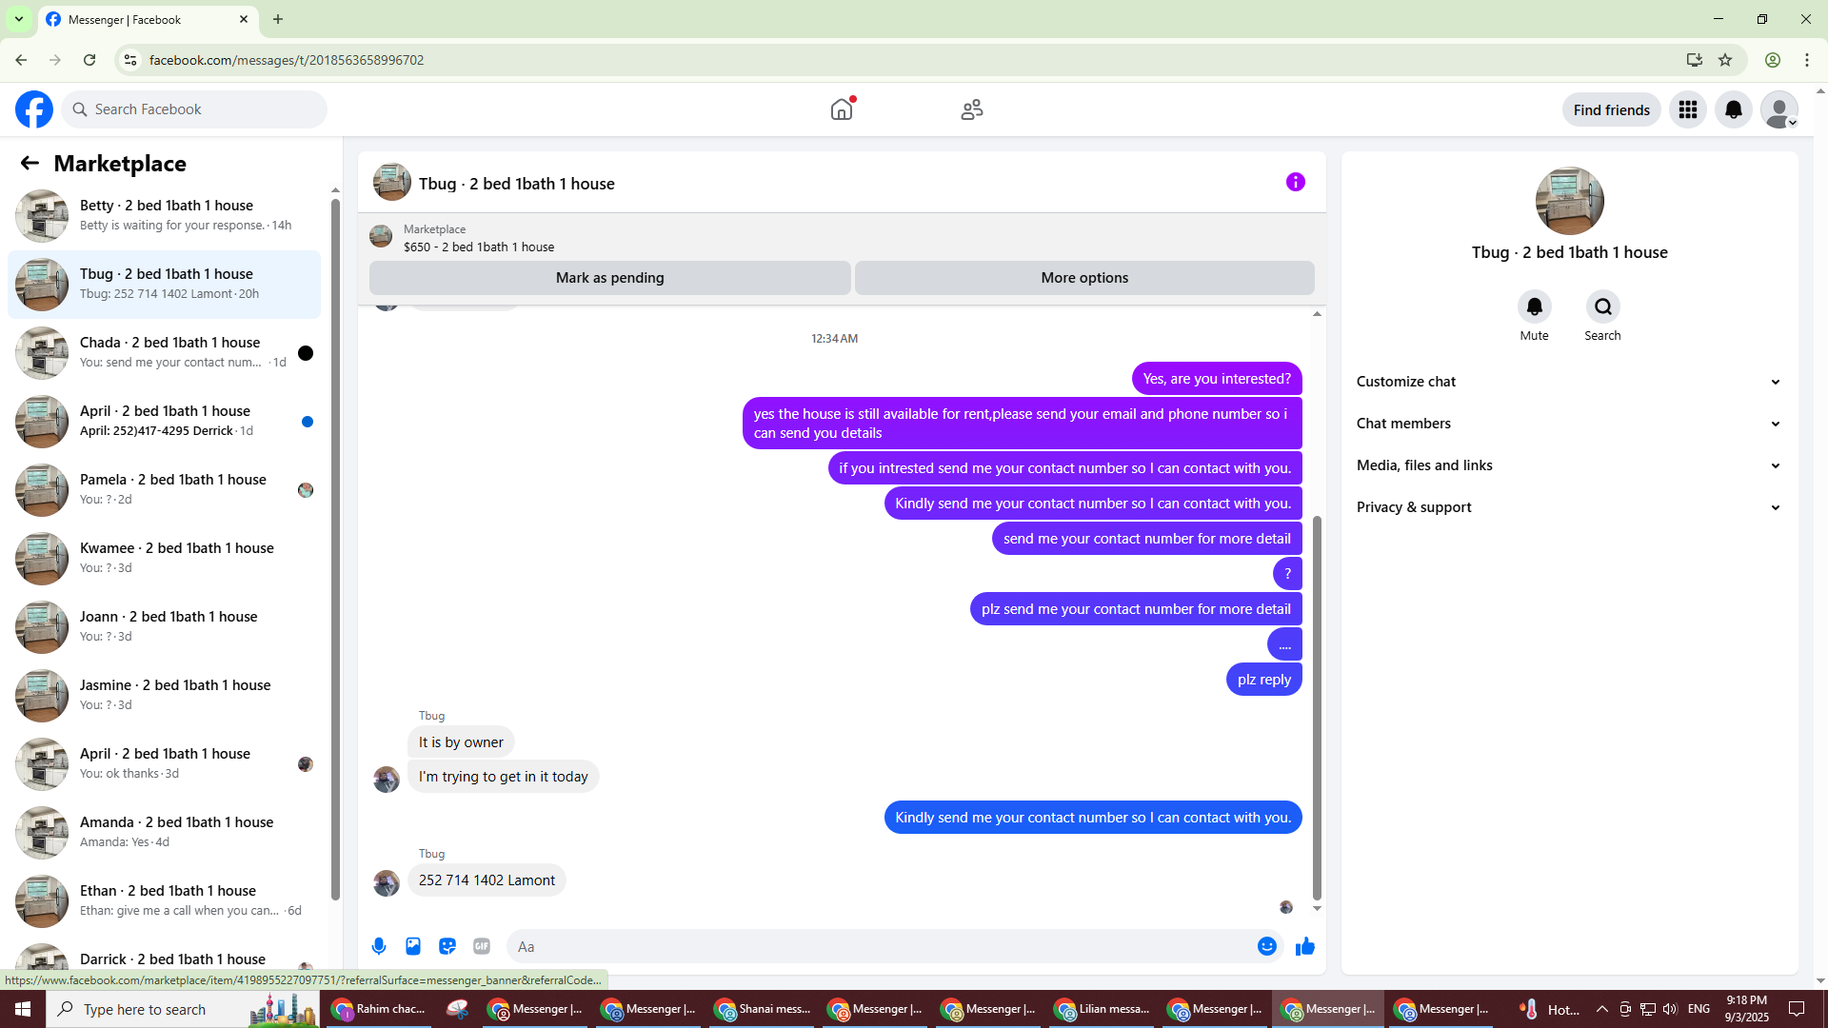Open the Notifications bell

point(1734,109)
